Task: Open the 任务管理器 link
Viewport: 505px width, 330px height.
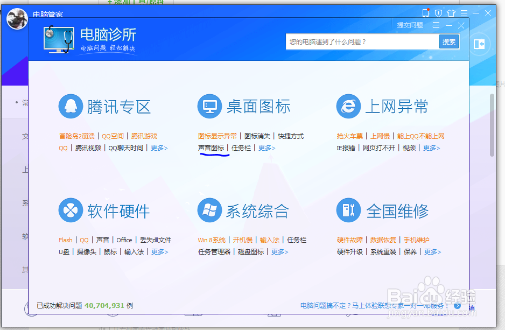Action: click(x=214, y=252)
